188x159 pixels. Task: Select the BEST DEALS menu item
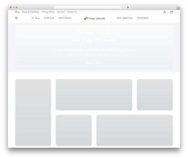tap(65, 18)
